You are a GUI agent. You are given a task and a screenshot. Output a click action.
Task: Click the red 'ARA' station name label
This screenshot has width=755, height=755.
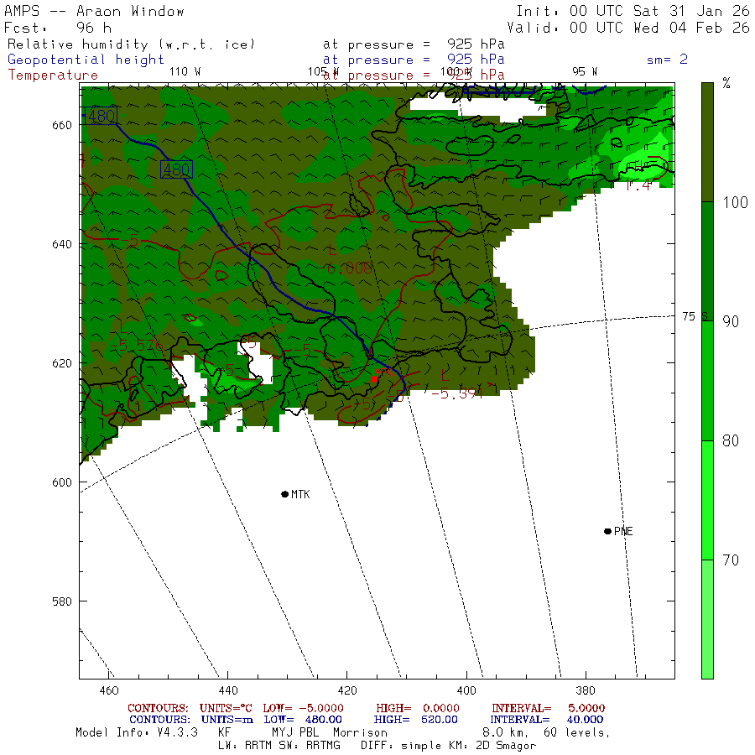(x=383, y=372)
